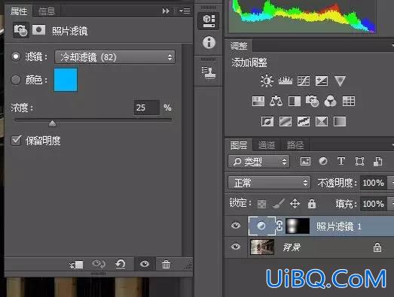This screenshot has height=297, width=394.
Task: Toggle the 保留明度 checkbox
Action: tap(17, 140)
